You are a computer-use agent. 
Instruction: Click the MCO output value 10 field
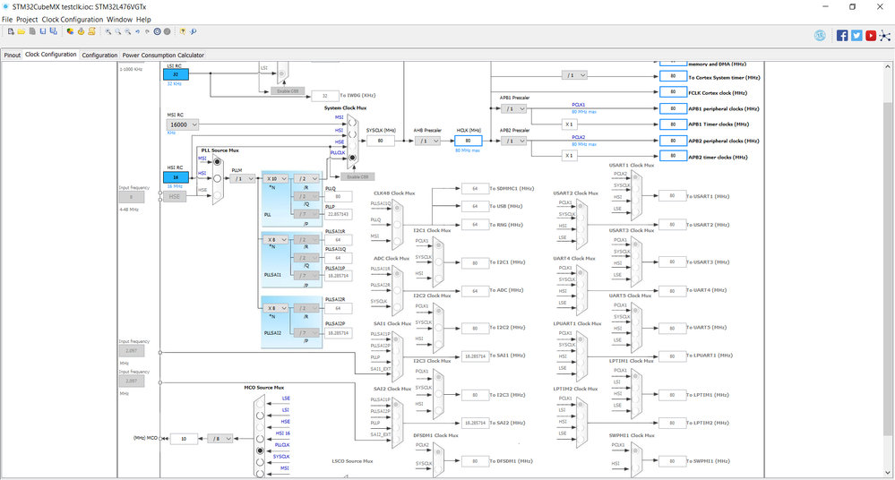tap(184, 439)
